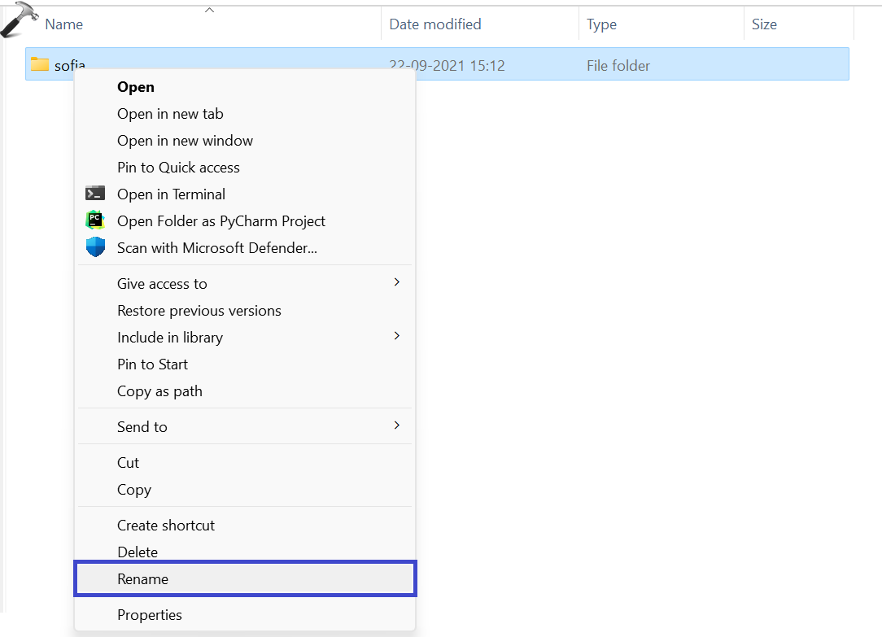
Task: Click the Terminal icon in context menu
Action: [x=95, y=194]
